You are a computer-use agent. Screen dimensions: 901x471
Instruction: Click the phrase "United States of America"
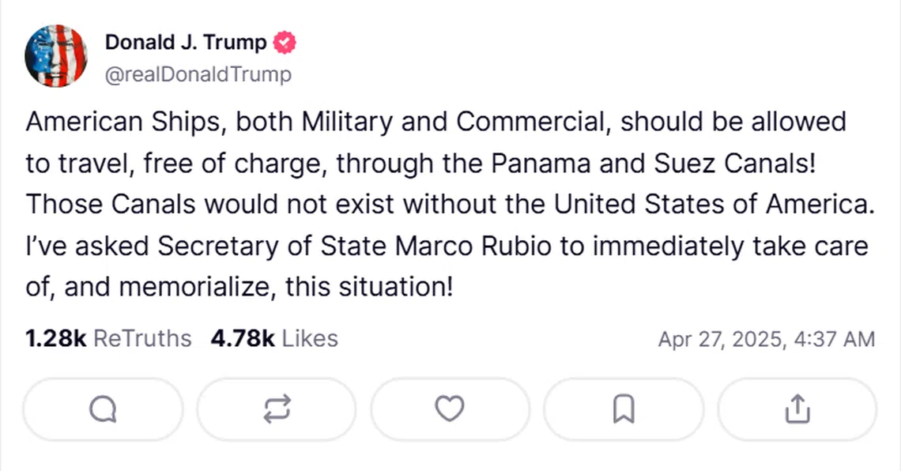[x=714, y=205]
